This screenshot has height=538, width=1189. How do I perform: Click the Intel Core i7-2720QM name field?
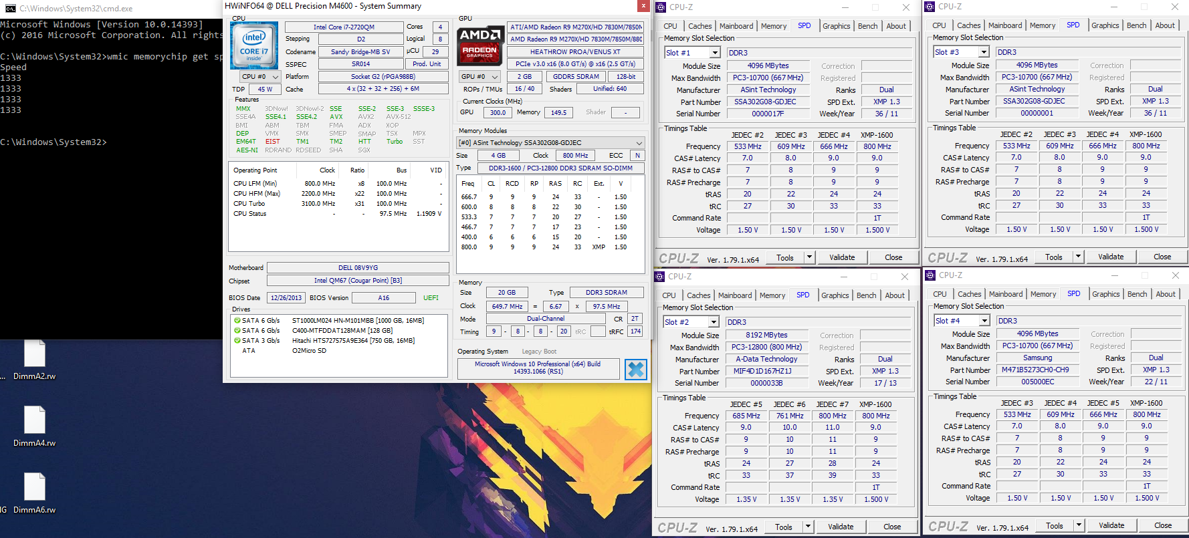click(x=344, y=27)
